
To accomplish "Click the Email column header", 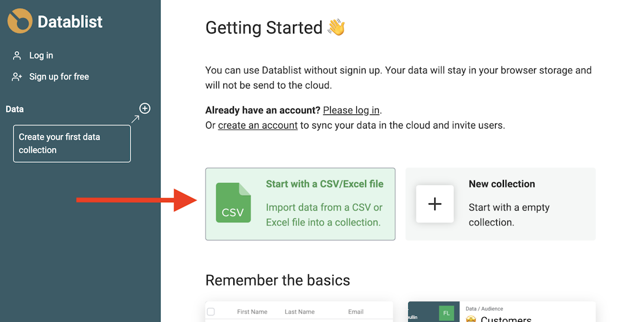I will point(356,312).
